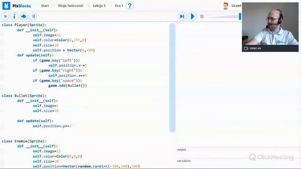
Task: Adjust the execution speed slider handle
Action: tap(240, 16)
